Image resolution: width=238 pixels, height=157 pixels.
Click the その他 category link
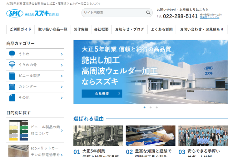(24, 97)
